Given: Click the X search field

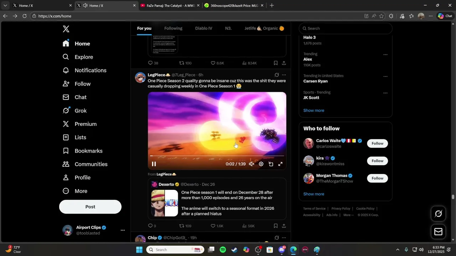Looking at the screenshot, I should pos(346,28).
